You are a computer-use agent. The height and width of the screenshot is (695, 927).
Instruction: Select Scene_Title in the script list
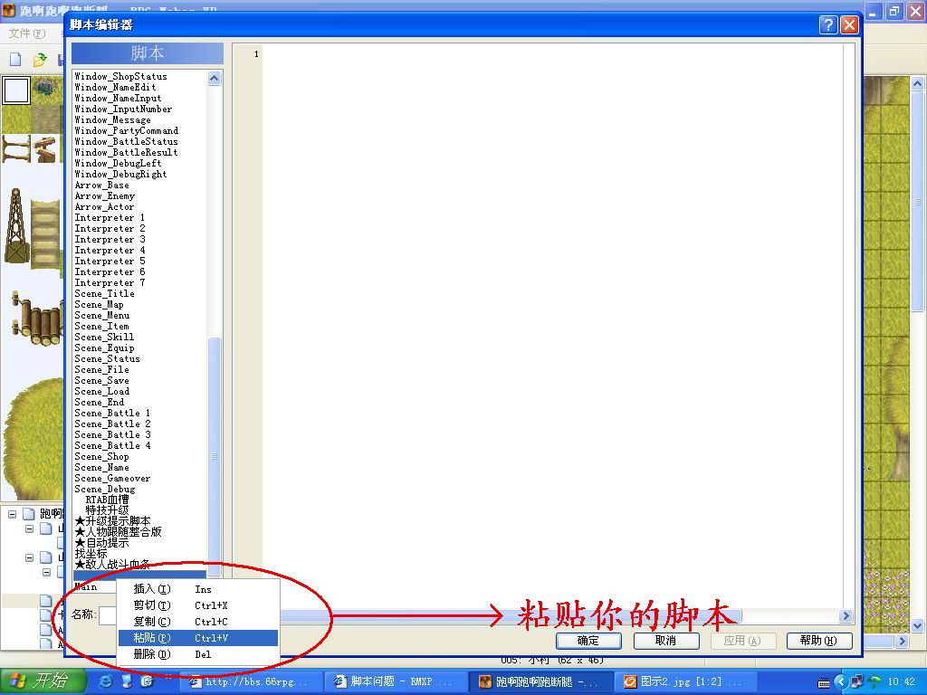pos(104,294)
